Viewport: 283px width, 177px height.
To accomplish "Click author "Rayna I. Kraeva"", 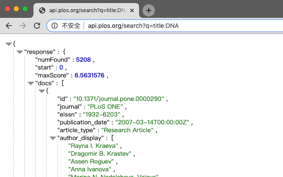I will (93, 146).
